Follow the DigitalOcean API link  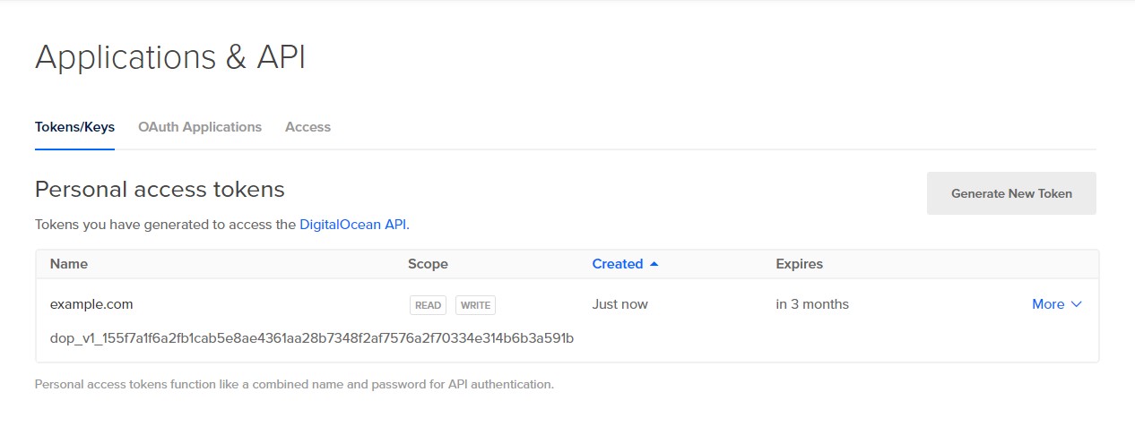353,225
